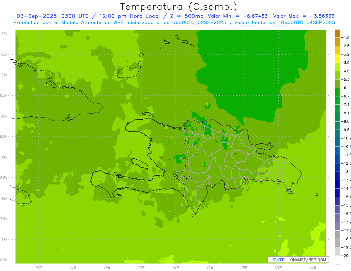The image size is (351, 271).
Task: Click the title "Temperatura (C,somb.)"
Action: pos(178,7)
